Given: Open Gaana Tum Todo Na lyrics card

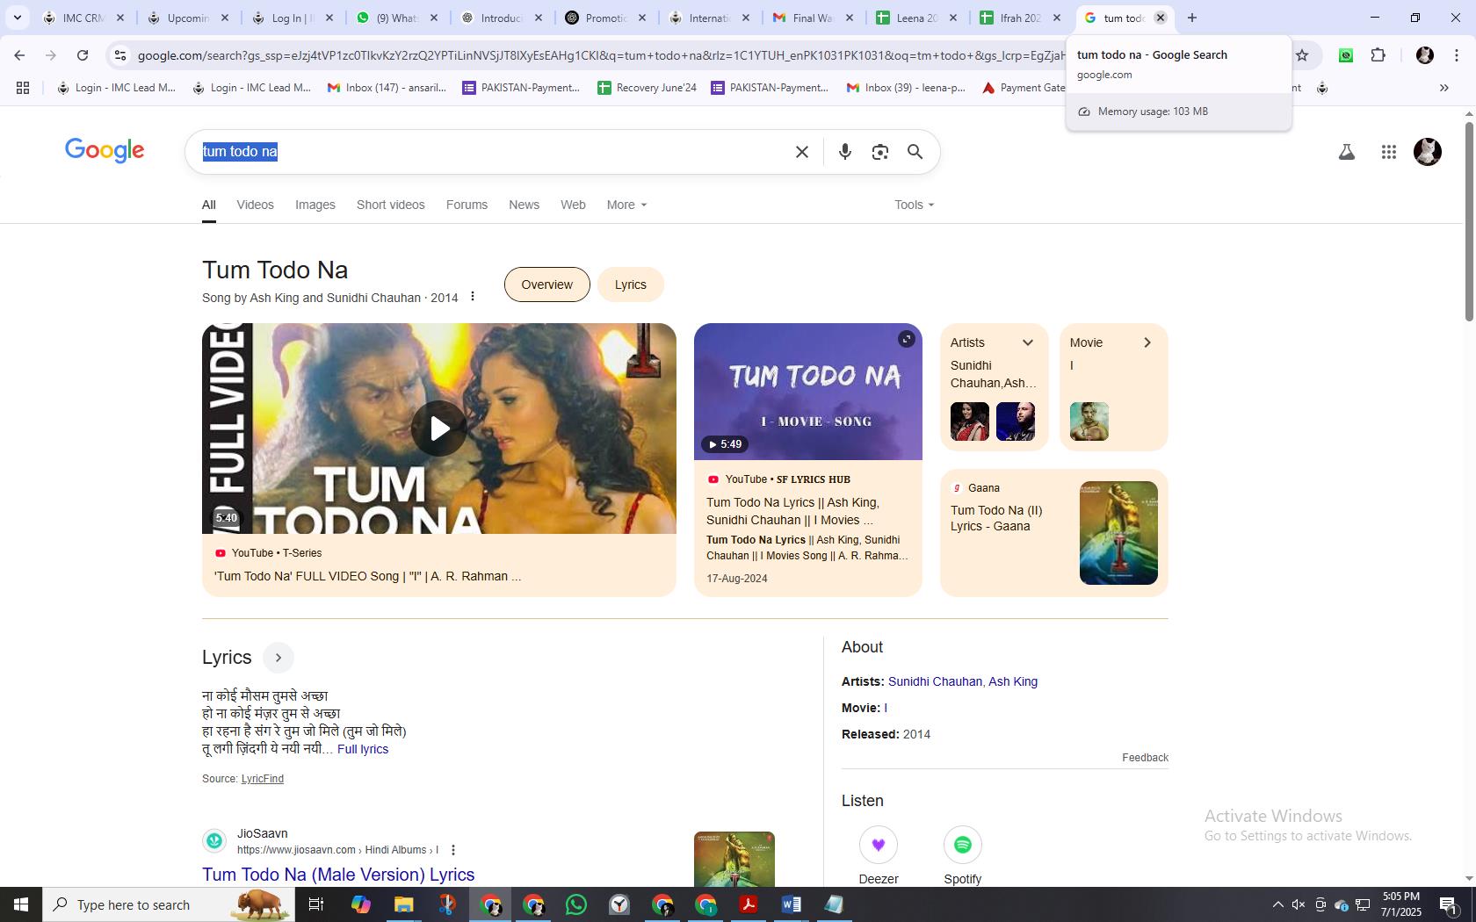Looking at the screenshot, I should 1053,533.
